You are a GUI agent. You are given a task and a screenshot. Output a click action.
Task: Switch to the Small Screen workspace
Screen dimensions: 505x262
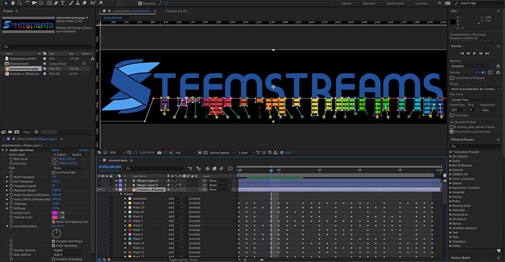[395, 3]
